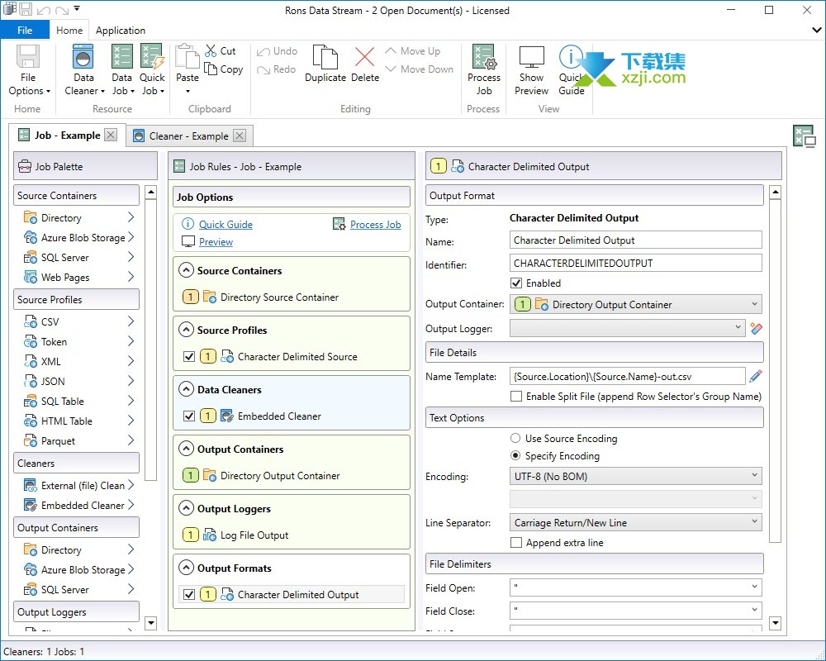Add an HTML Table source profile

(x=79, y=421)
